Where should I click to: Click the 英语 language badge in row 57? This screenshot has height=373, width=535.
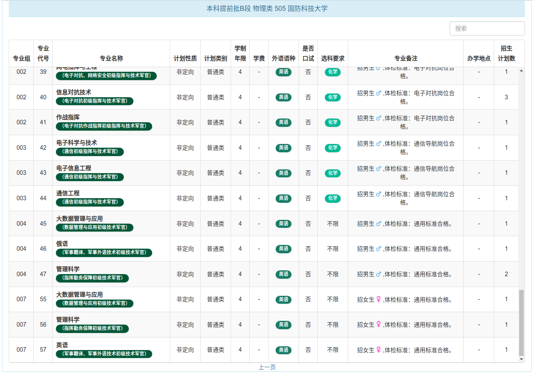(x=284, y=350)
